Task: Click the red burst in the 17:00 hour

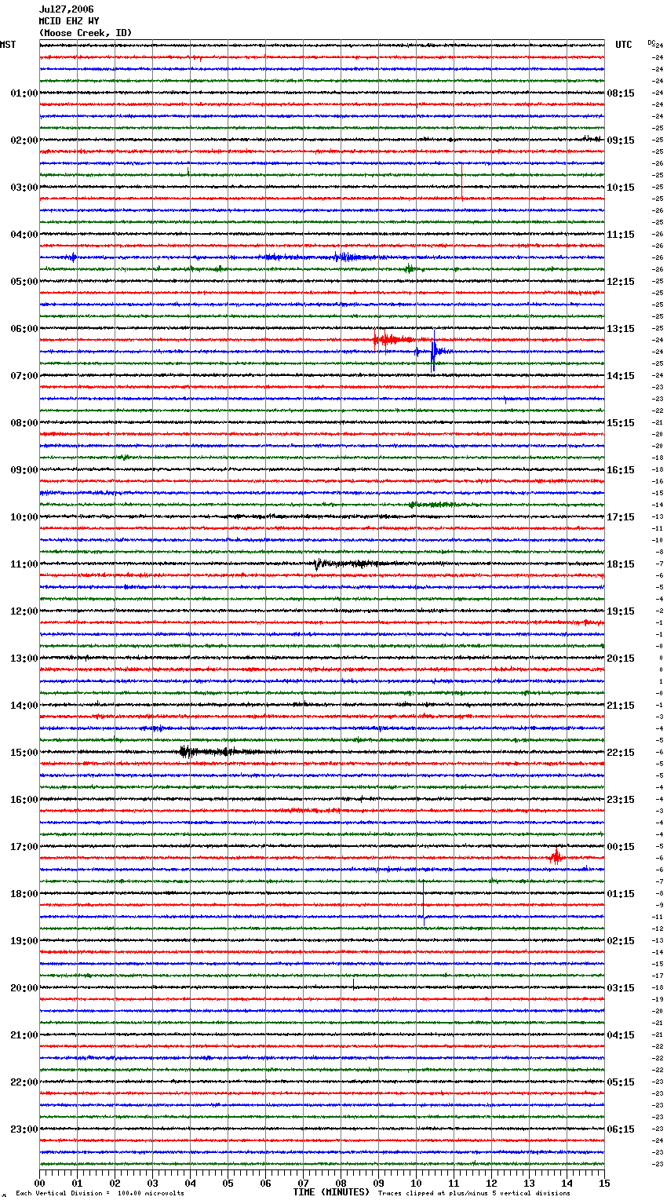Action: point(556,857)
